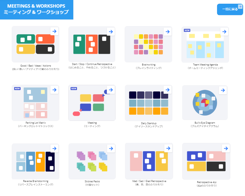Click the arrow icon on Brainwriting template
Screen dimensions: 245x196
(x=168, y=32)
